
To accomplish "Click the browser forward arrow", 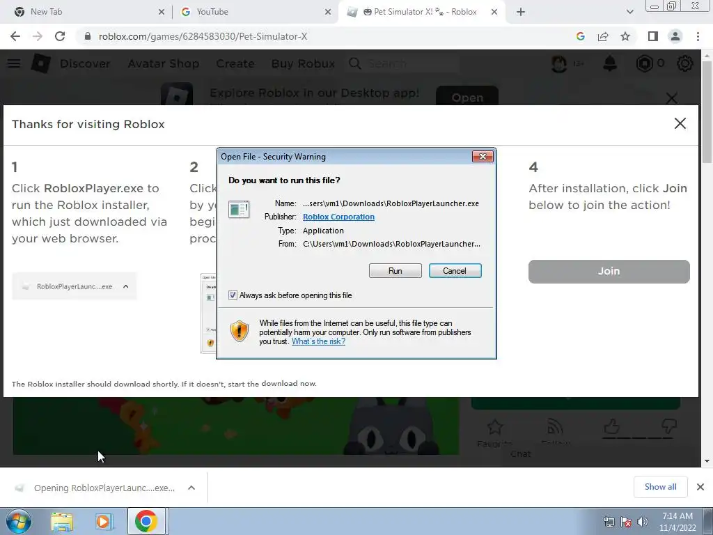I will 38,36.
